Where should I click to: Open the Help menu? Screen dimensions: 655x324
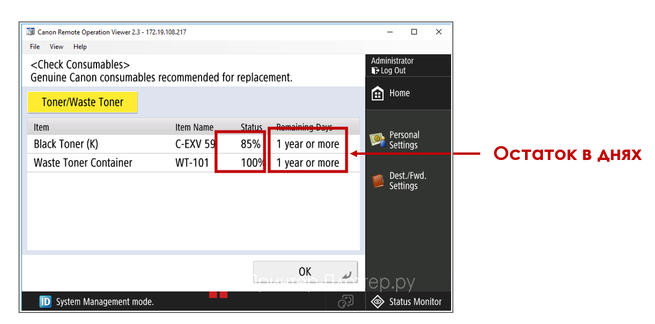(x=80, y=47)
